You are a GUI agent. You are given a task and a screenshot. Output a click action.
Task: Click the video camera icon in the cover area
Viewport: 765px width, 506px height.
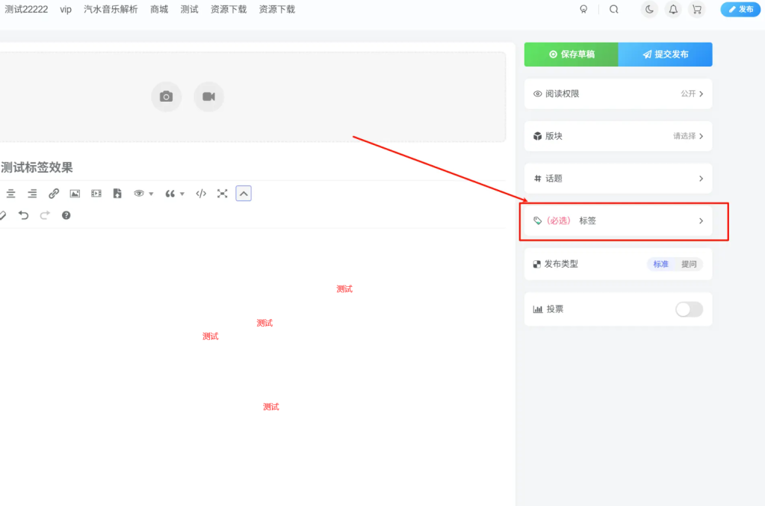[209, 96]
